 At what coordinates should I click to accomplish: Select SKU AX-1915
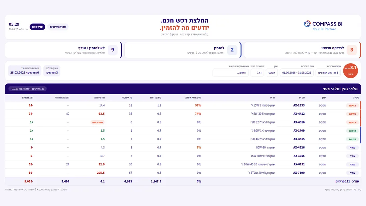299,156
